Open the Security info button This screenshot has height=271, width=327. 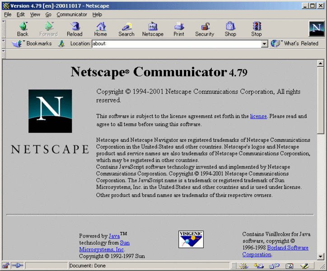tap(205, 29)
